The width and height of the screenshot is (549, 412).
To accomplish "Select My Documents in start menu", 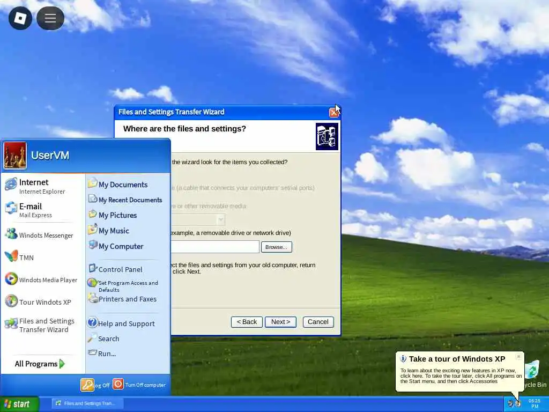I will (x=123, y=185).
